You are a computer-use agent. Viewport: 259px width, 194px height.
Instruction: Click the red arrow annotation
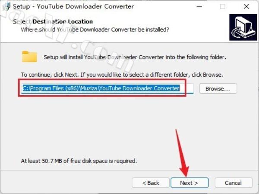[182, 153]
